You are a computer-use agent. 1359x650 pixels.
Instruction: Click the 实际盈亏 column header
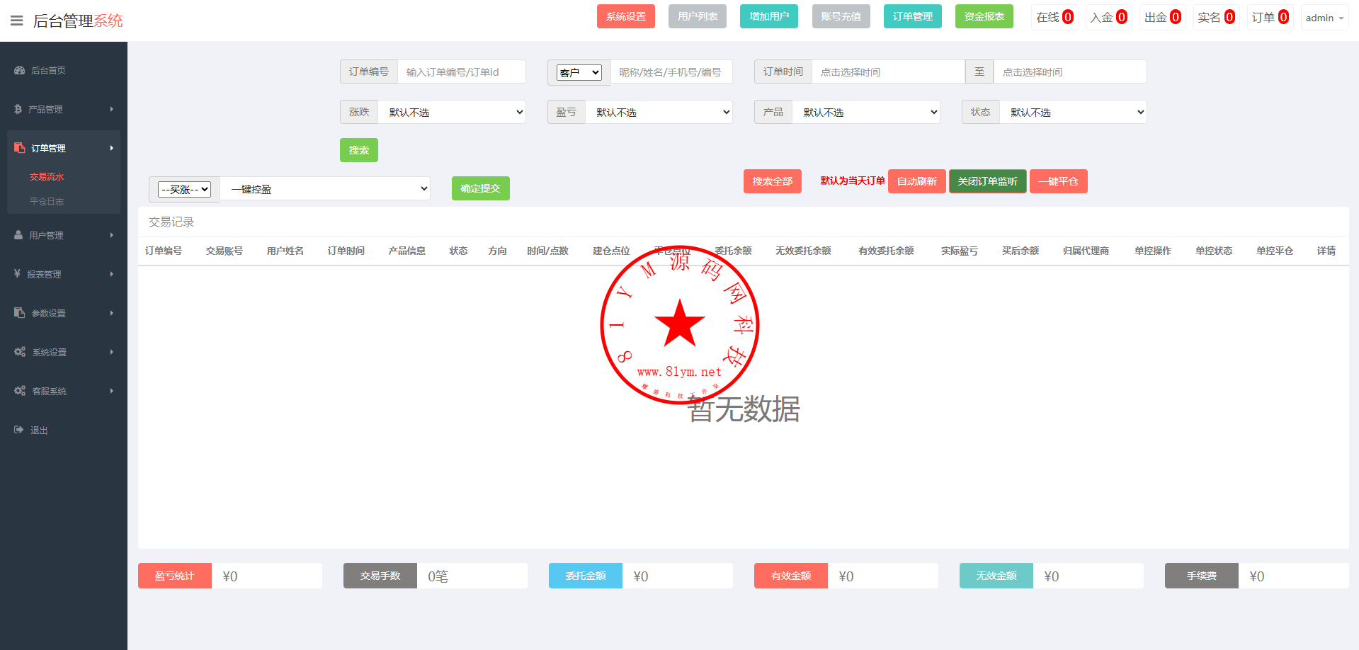coord(960,251)
